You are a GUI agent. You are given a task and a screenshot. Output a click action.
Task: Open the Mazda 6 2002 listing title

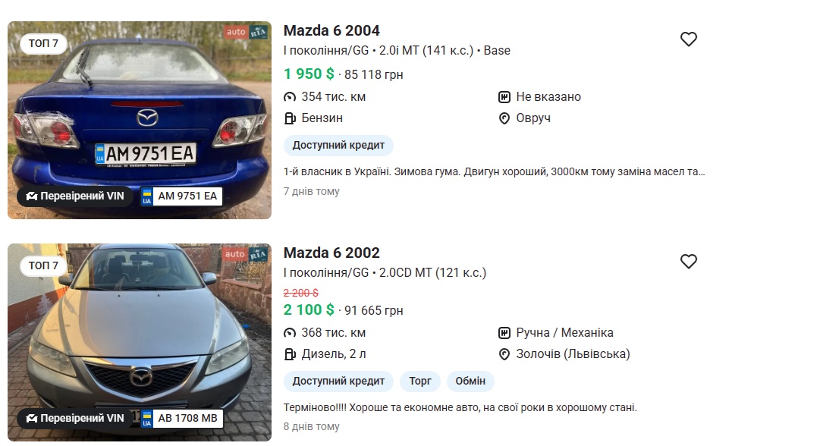(331, 253)
